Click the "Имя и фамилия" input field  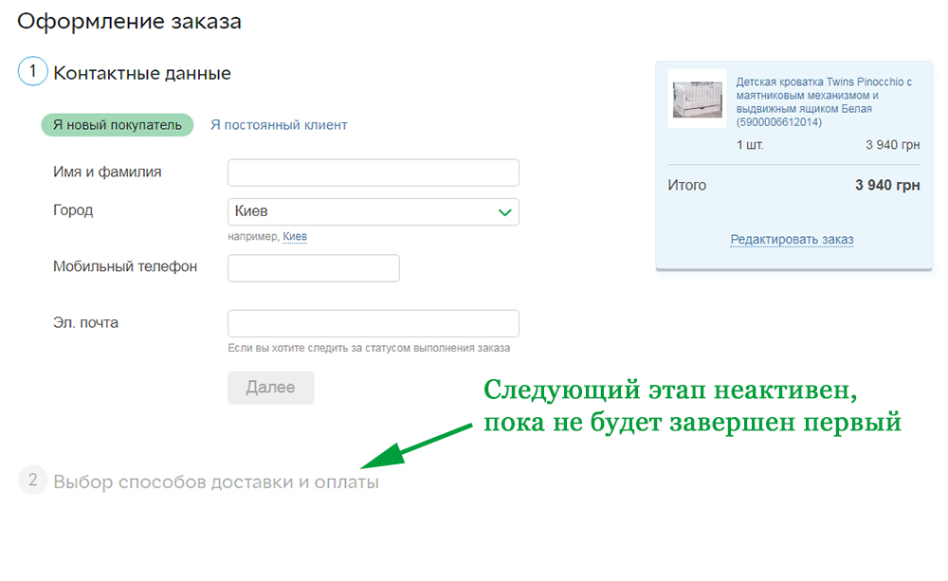[x=373, y=172]
